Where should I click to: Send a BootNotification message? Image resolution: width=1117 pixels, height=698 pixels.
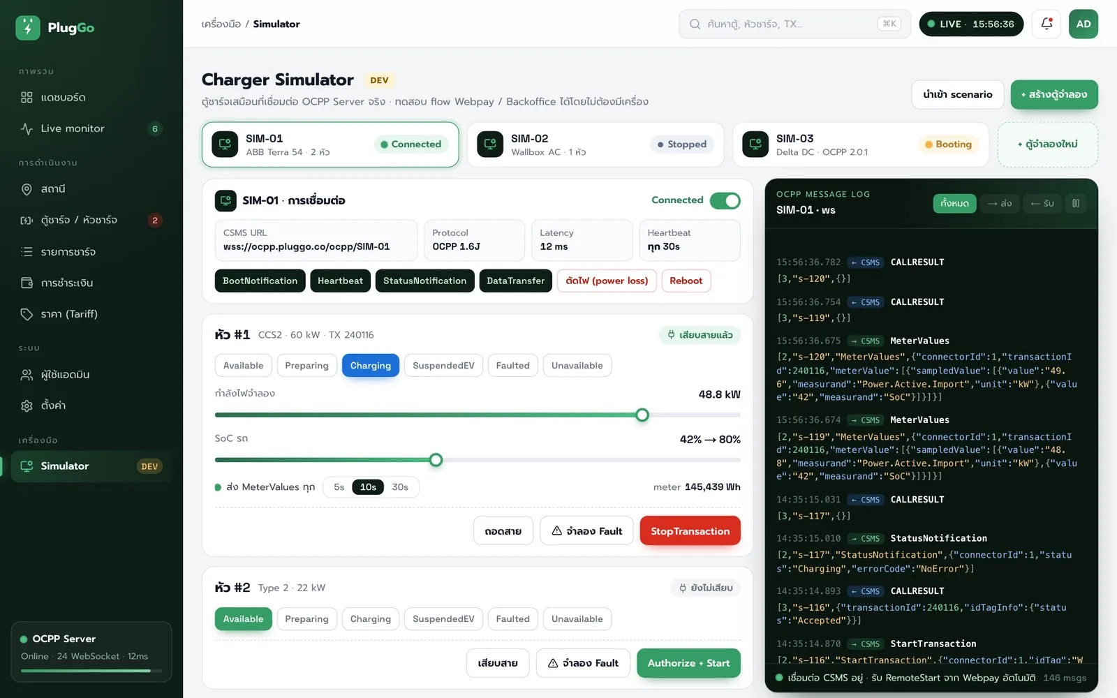[x=260, y=281]
